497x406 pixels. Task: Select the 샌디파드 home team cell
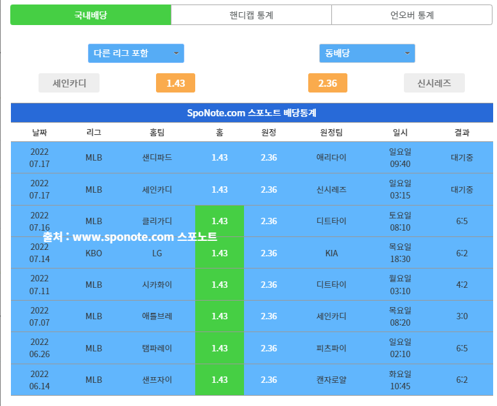pyautogui.click(x=157, y=157)
